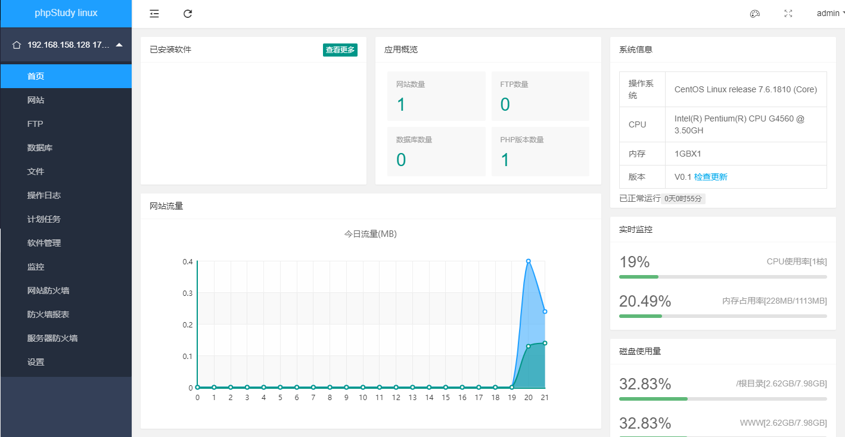
Task: Collapse the 192.168.158.128 server menu arrow
Action: pos(119,45)
